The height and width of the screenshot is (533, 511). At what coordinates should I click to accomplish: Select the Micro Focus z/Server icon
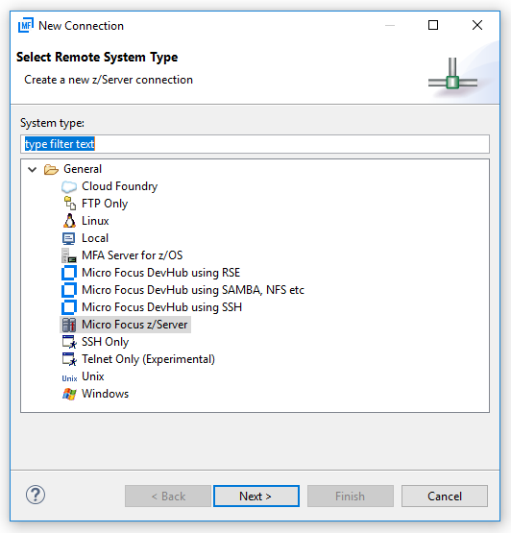point(69,325)
